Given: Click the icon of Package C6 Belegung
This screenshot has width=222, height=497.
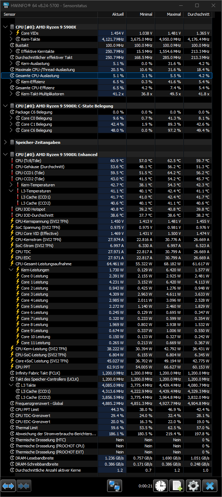Looking at the screenshot, I should click(x=12, y=112).
